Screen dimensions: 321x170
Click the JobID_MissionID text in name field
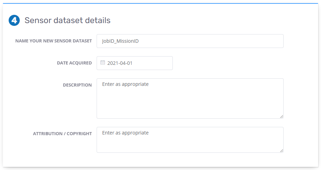pos(121,41)
